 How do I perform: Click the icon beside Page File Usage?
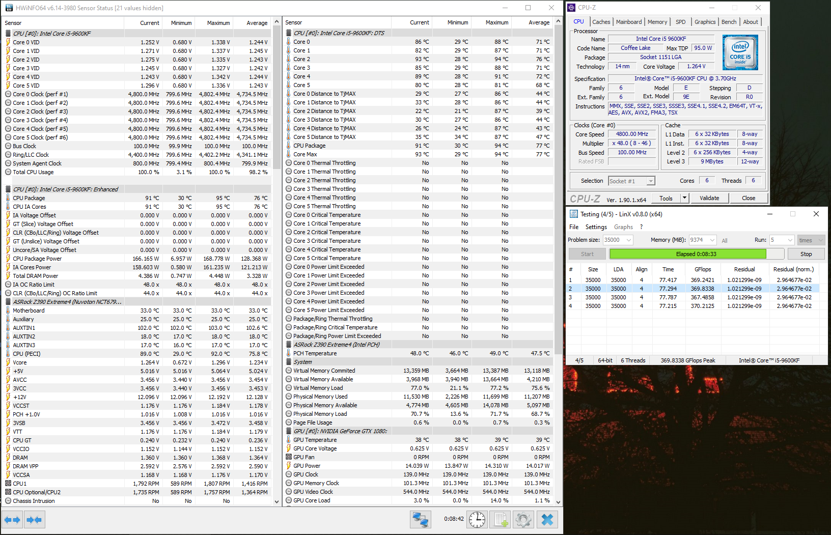coord(289,423)
